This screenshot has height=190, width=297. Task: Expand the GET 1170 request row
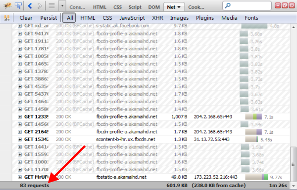pyautogui.click(x=20, y=170)
